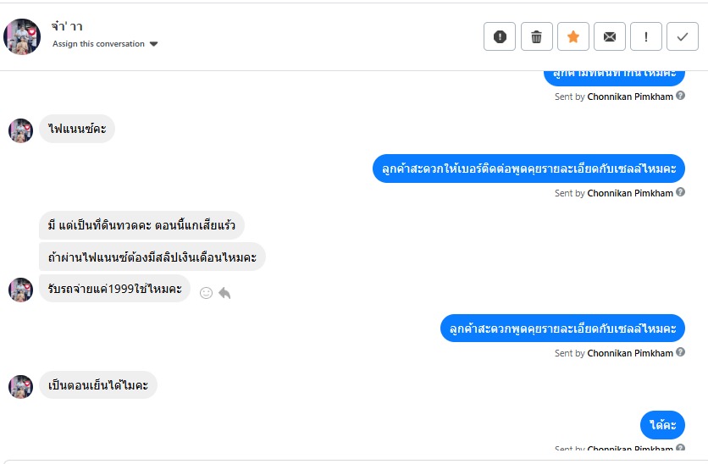Click the customer name 'จ๋า' าา' in header
Viewport: 708px width, 464px height.
pos(68,26)
